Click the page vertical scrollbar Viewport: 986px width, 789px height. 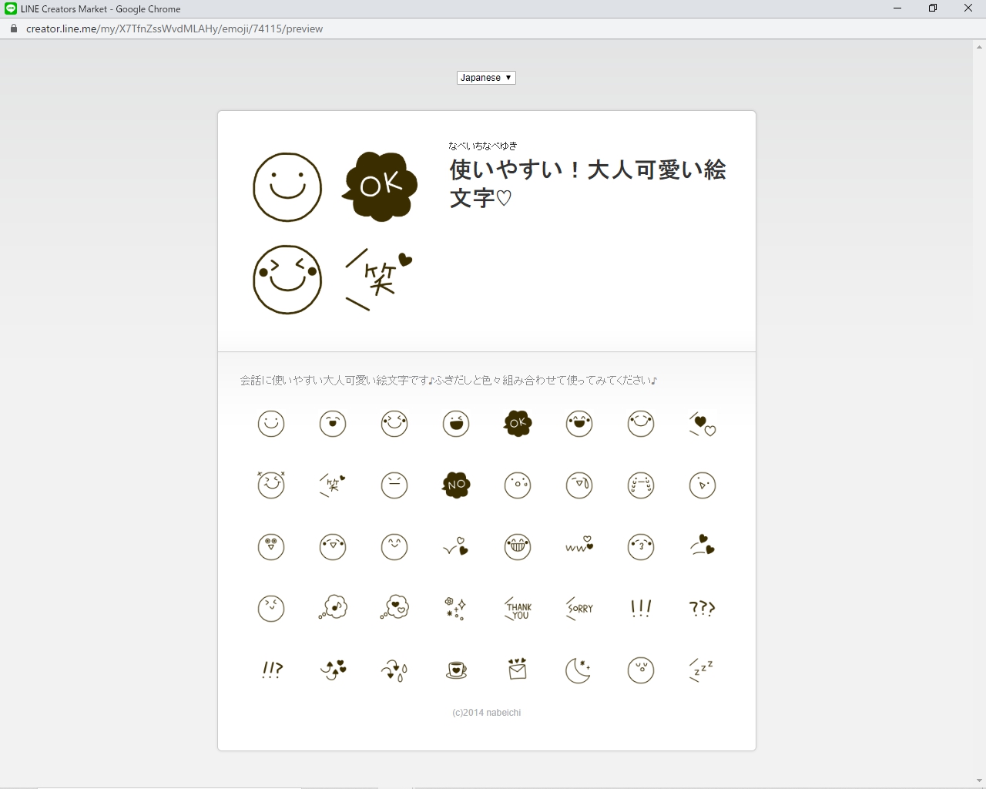pos(979,413)
